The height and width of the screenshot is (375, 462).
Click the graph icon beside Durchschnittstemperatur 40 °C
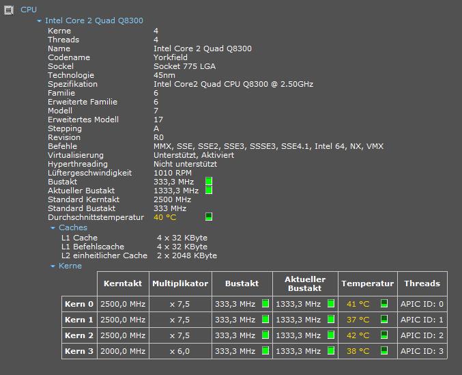[x=209, y=217]
